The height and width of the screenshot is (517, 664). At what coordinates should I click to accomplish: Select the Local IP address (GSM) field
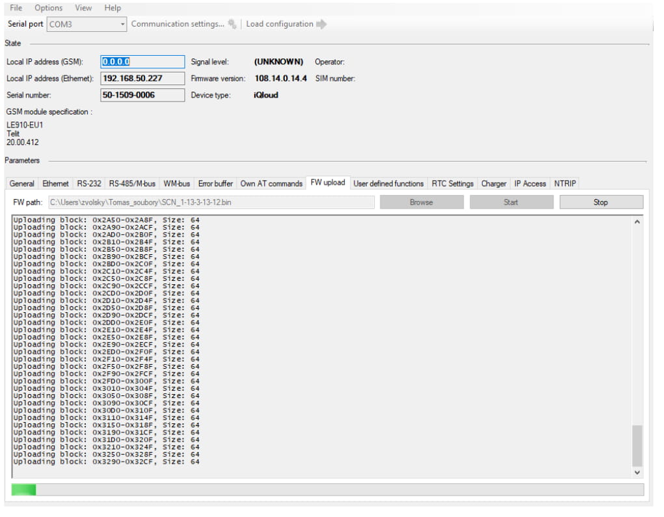pos(142,62)
